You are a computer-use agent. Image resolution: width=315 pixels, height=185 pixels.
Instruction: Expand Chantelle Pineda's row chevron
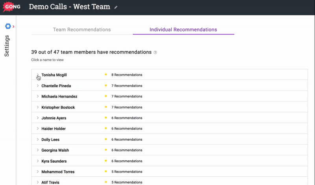pos(37,86)
